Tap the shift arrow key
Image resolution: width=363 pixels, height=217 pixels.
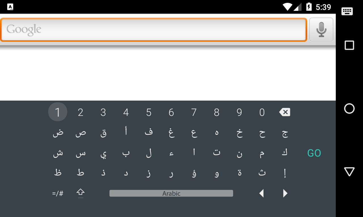81,193
